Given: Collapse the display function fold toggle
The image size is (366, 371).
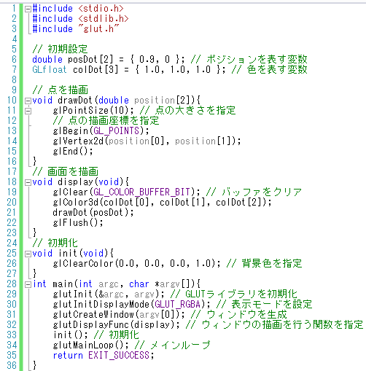Looking at the screenshot, I should (28, 182).
